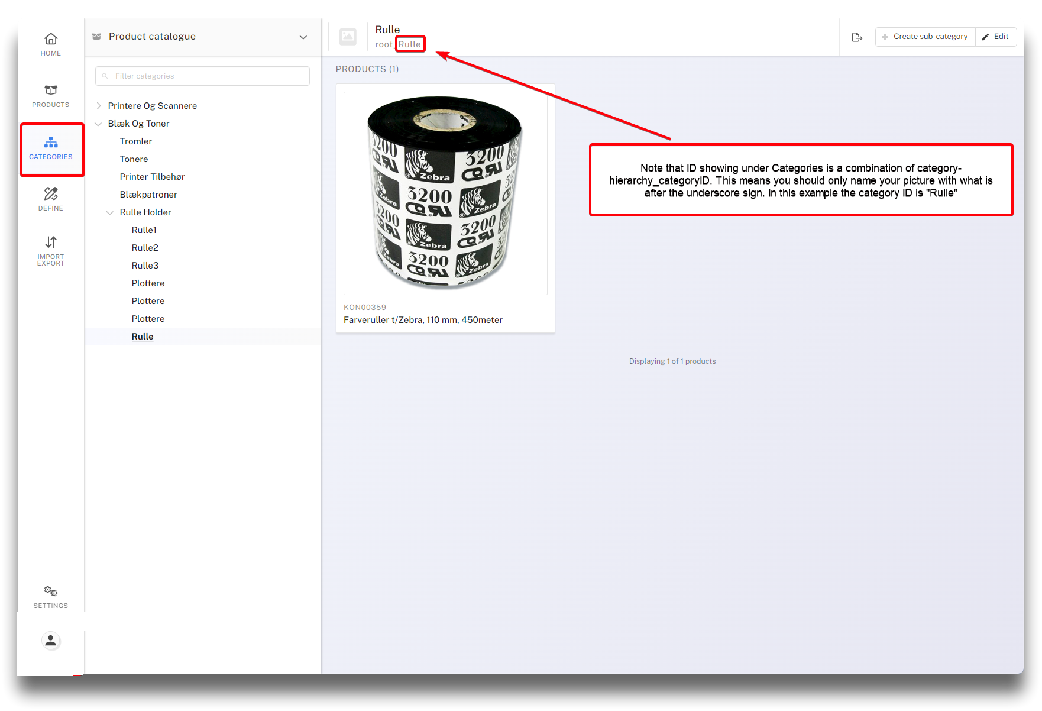This screenshot has height=711, width=1042.
Task: Collapse the Rulle Holder subcategory
Action: [110, 212]
